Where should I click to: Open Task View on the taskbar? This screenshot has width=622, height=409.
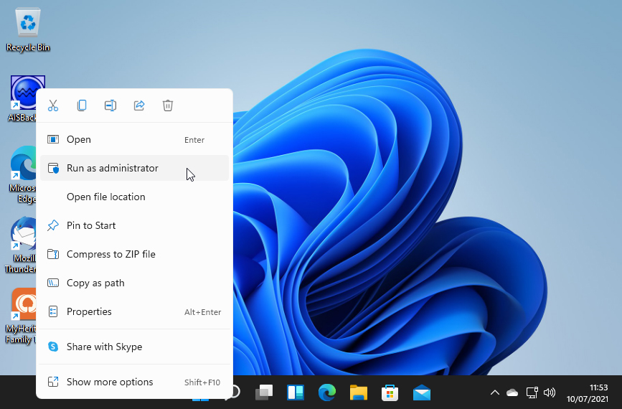click(x=264, y=392)
